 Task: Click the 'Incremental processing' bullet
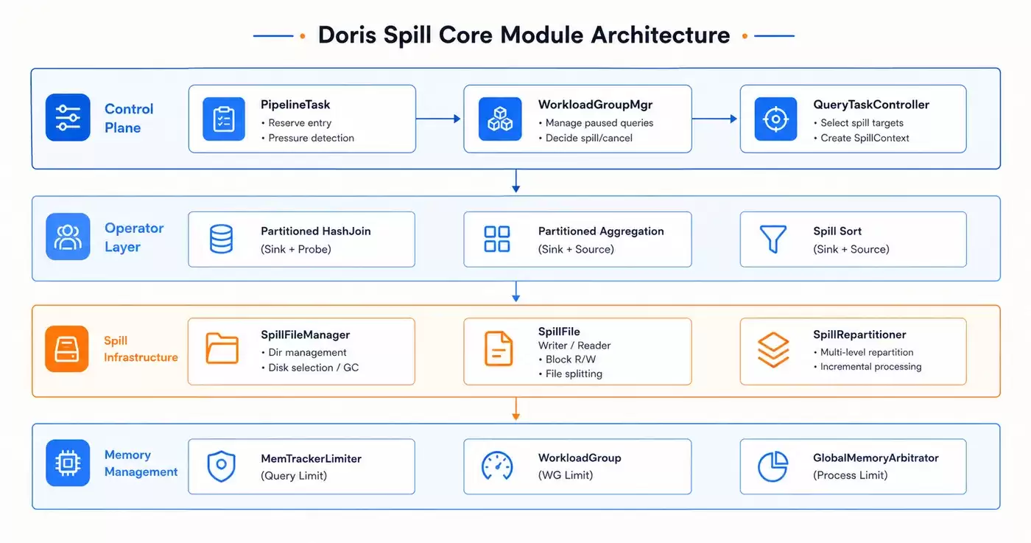[871, 367]
